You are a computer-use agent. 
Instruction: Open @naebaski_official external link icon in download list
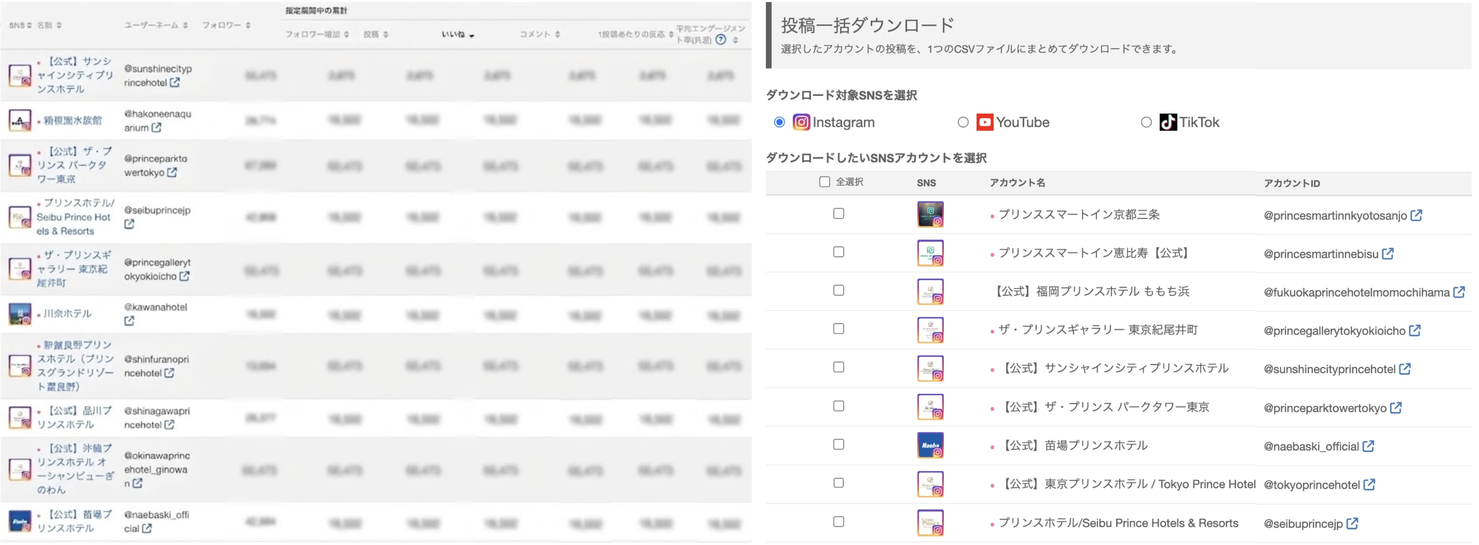pos(1368,446)
